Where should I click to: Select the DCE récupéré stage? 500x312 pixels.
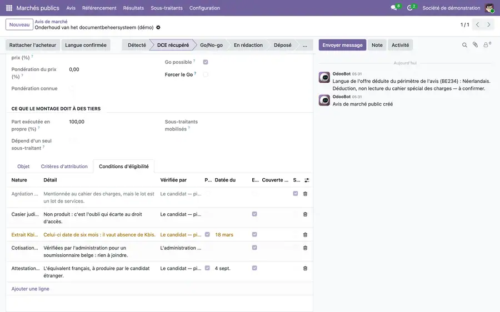(173, 45)
